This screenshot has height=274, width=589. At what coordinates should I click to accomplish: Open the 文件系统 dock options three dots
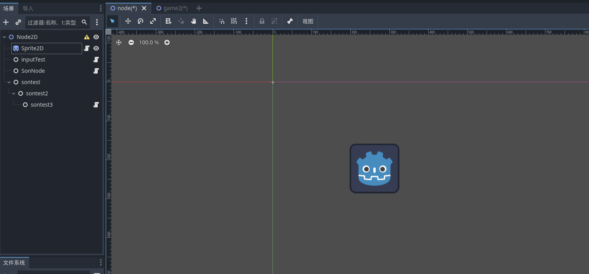[101, 263]
